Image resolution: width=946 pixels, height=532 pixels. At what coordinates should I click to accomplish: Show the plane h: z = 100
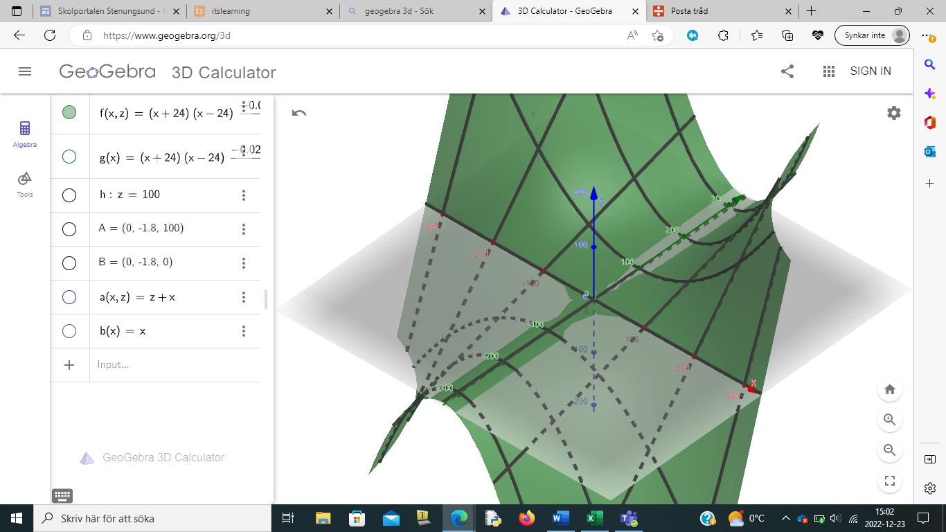[69, 195]
